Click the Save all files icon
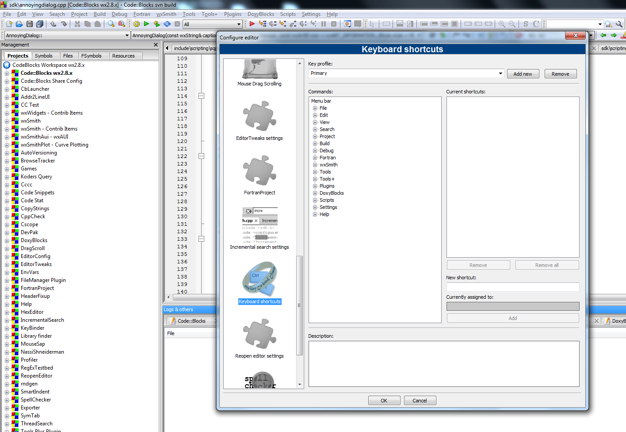This screenshot has height=432, width=626. (40, 24)
